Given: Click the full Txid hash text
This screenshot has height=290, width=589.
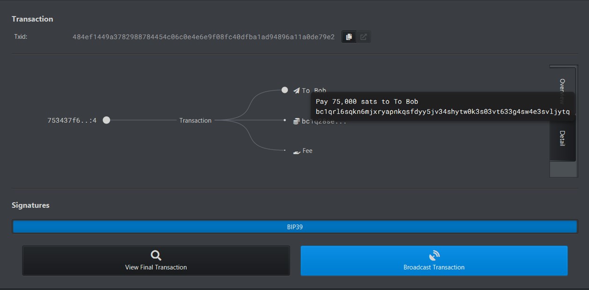Looking at the screenshot, I should (x=203, y=37).
